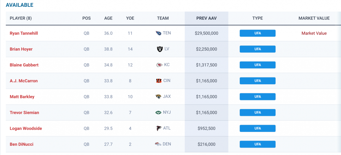Click the Las Vegas Raiders logo
Viewport: 341px width, 155px height.
click(158, 49)
